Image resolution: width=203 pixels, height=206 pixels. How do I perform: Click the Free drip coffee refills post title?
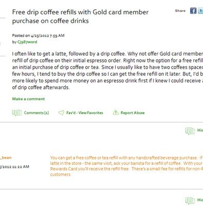[81, 17]
